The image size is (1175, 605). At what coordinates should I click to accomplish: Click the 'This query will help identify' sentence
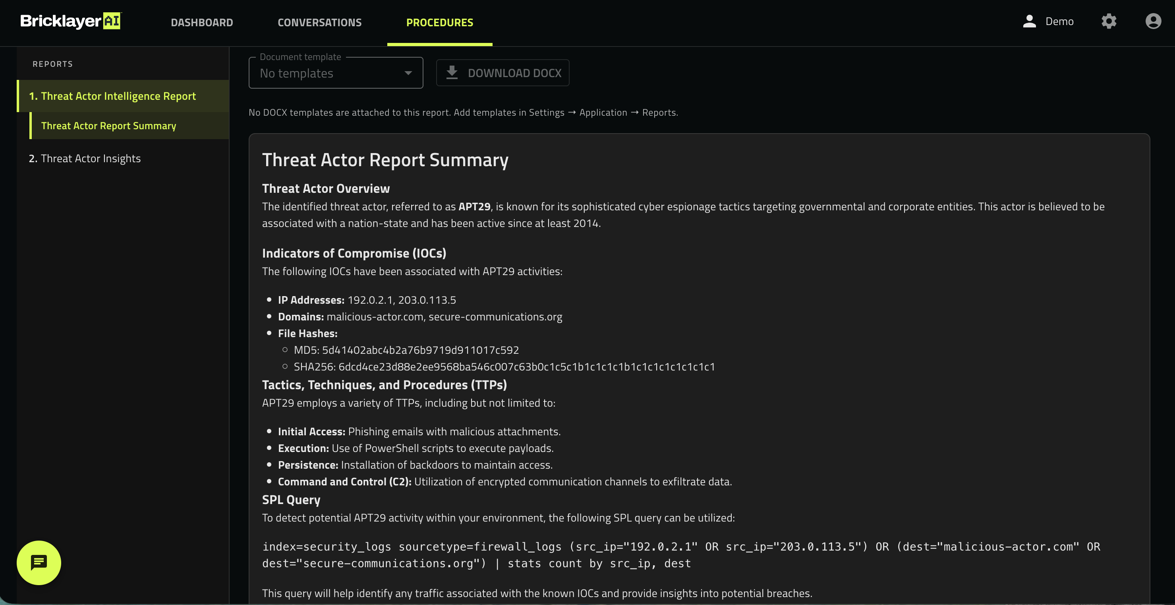point(537,593)
